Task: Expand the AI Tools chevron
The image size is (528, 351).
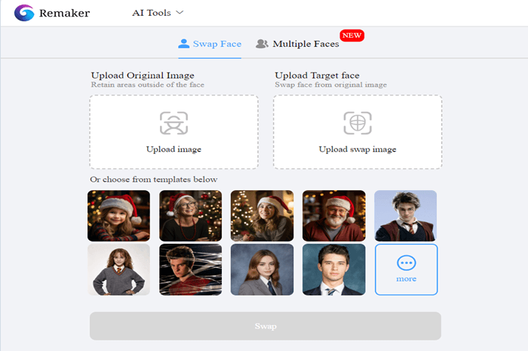Action: [x=180, y=13]
